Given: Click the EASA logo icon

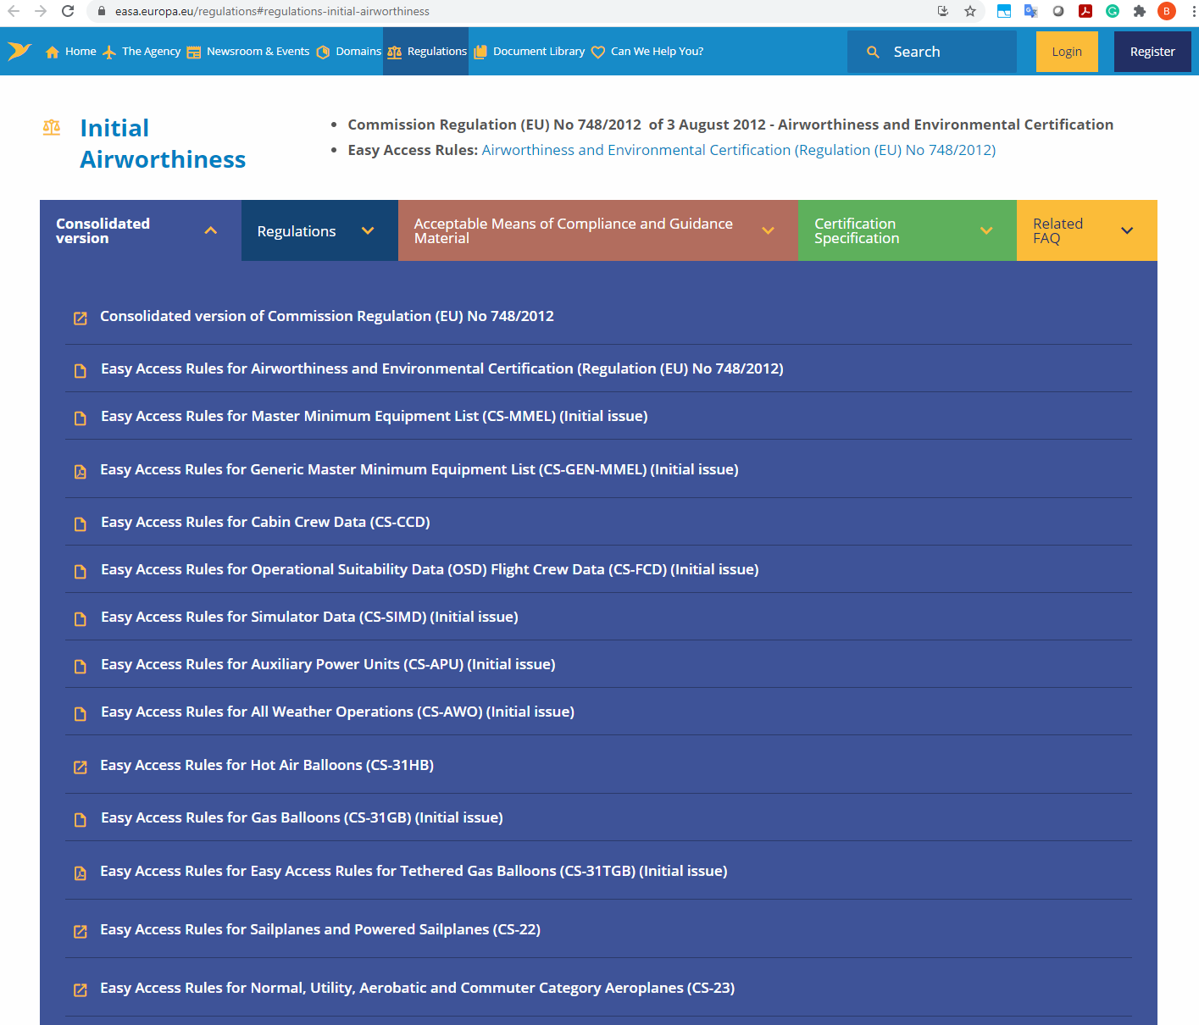Looking at the screenshot, I should click(19, 52).
